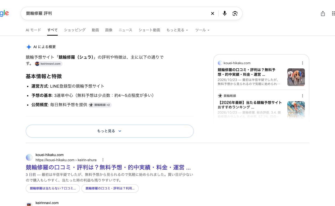Start voice search with the microphone icon

click(225, 13)
